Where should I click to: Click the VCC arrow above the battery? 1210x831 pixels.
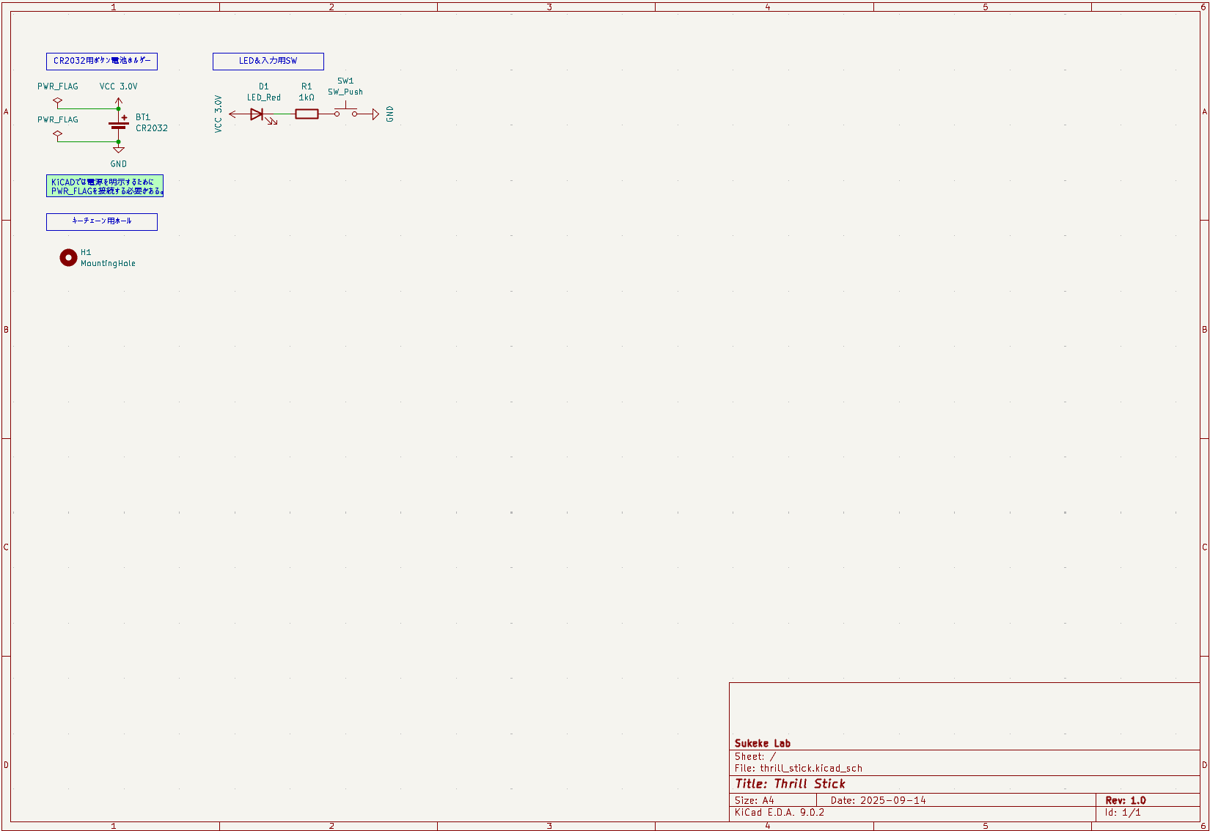pyautogui.click(x=119, y=101)
